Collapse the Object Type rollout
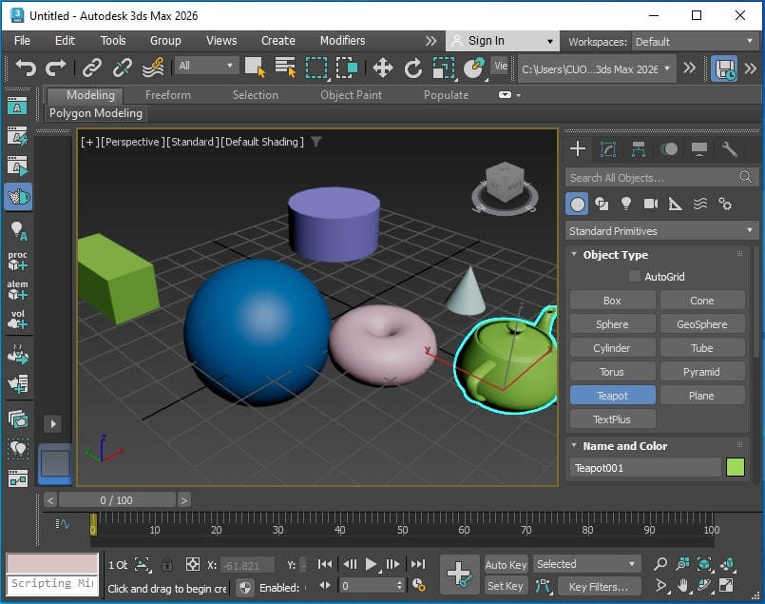765x604 pixels. coord(574,254)
